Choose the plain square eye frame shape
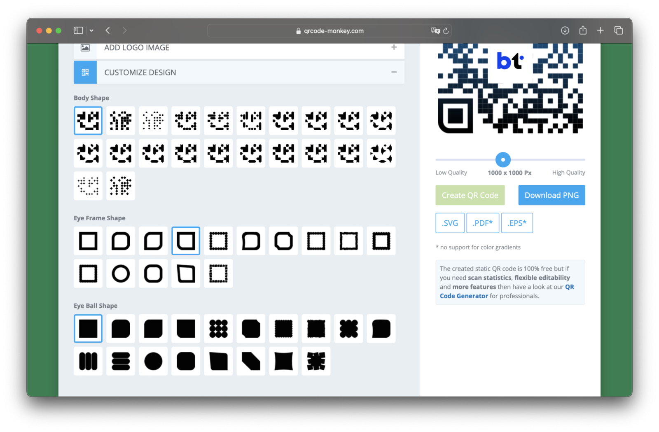Screen dimensions: 659x432 point(88,241)
